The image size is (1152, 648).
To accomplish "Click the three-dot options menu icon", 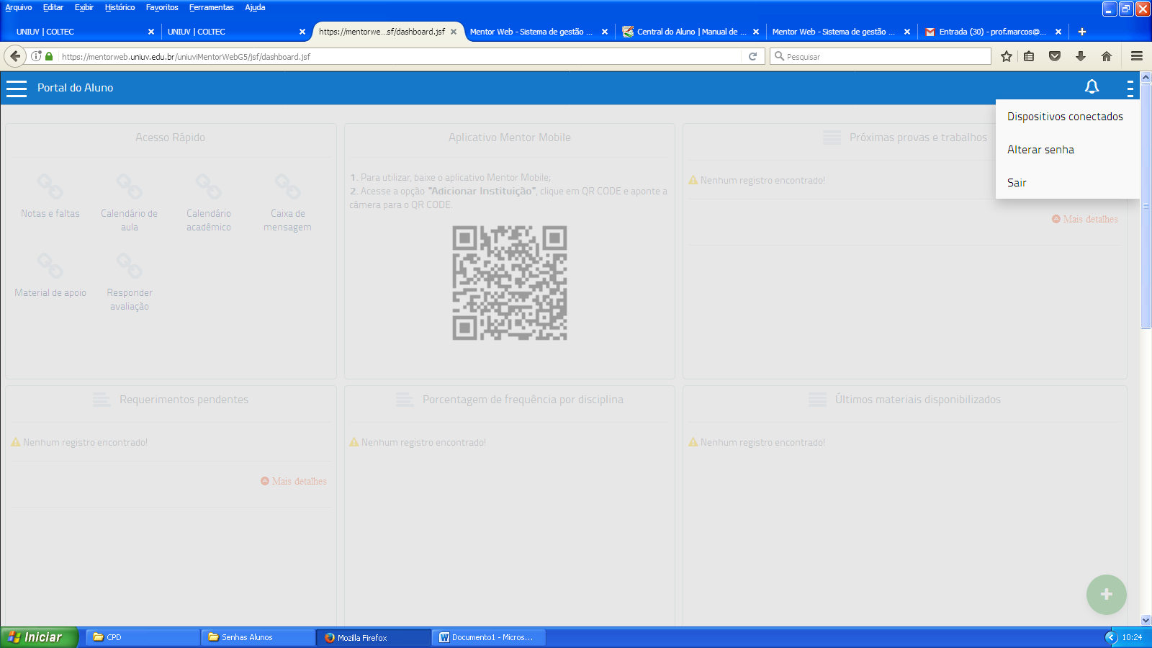I will point(1130,88).
